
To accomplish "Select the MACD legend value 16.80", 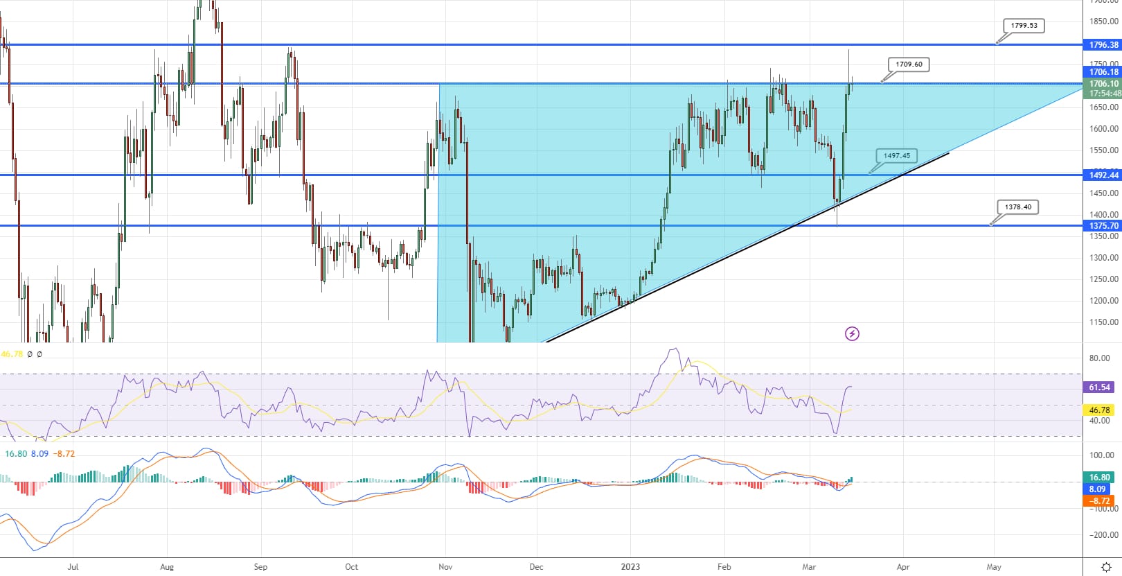I will [16, 454].
